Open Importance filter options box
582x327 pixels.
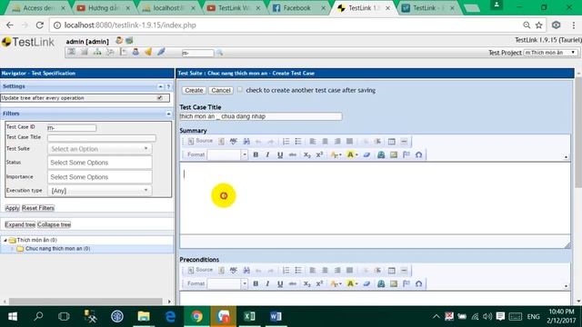(100, 177)
